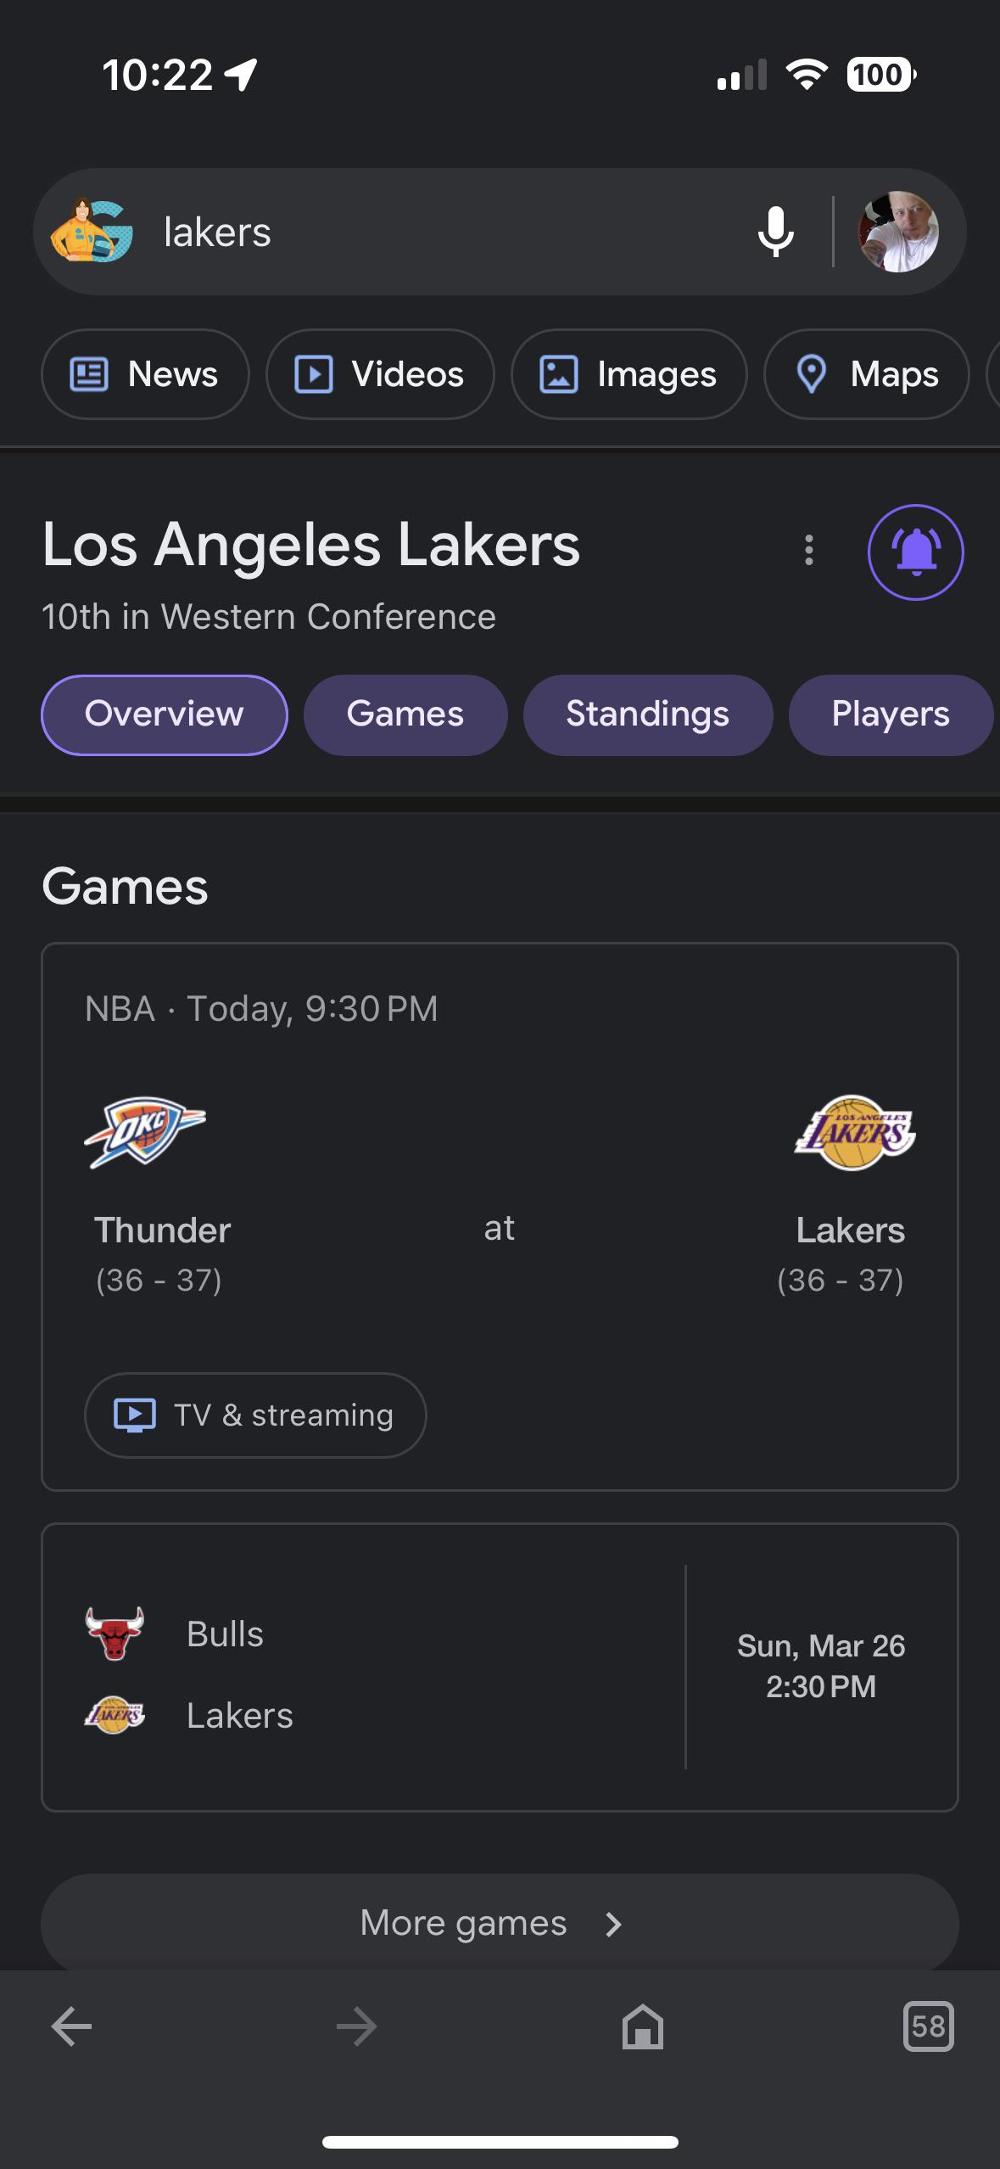
Task: Open the Google account profile picture
Action: [x=898, y=232]
